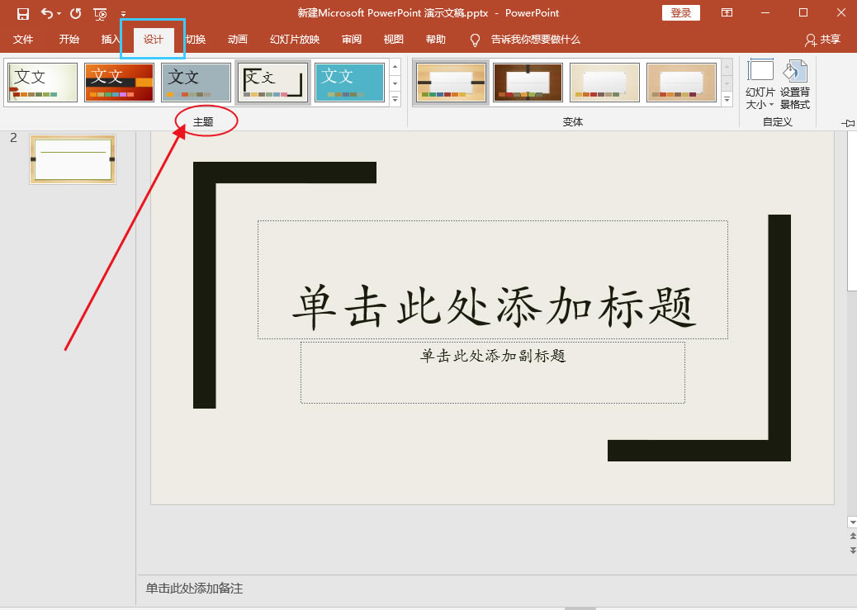857x610 pixels.
Task: Expand the variants gallery More arrow
Action: (727, 100)
